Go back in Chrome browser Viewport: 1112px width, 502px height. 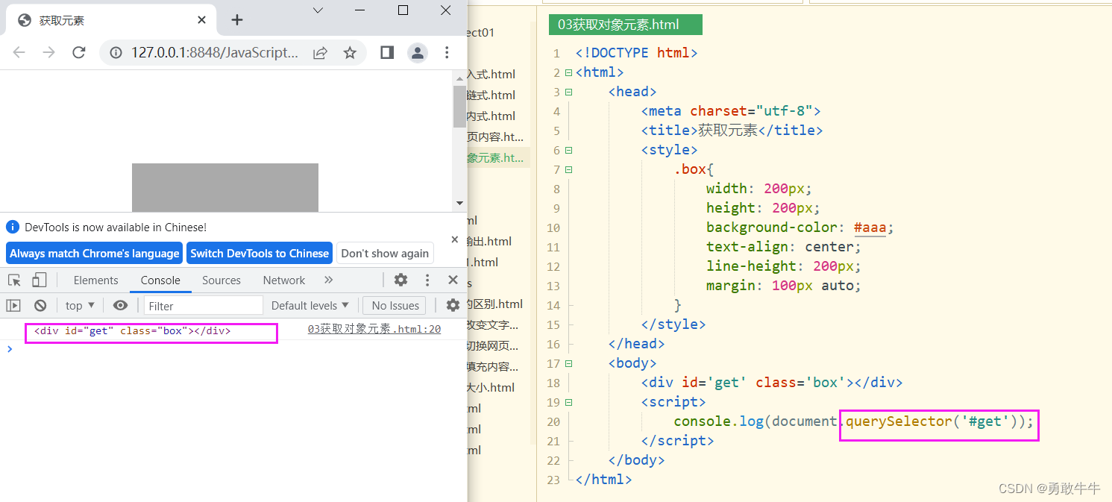[x=19, y=52]
